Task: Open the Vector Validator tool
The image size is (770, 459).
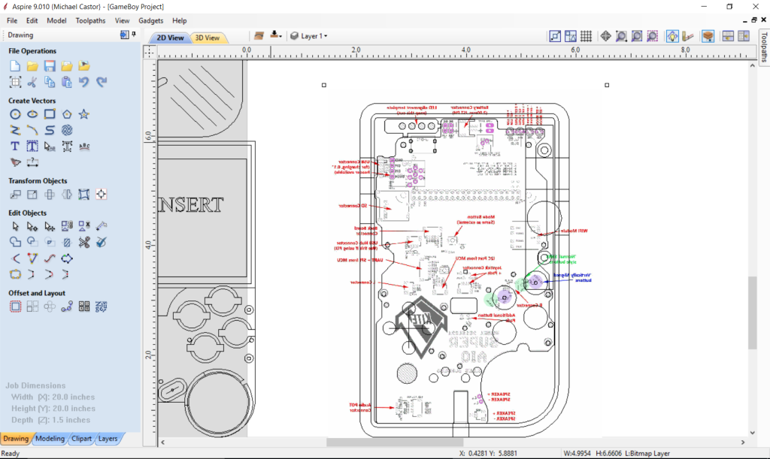Action: tap(102, 242)
